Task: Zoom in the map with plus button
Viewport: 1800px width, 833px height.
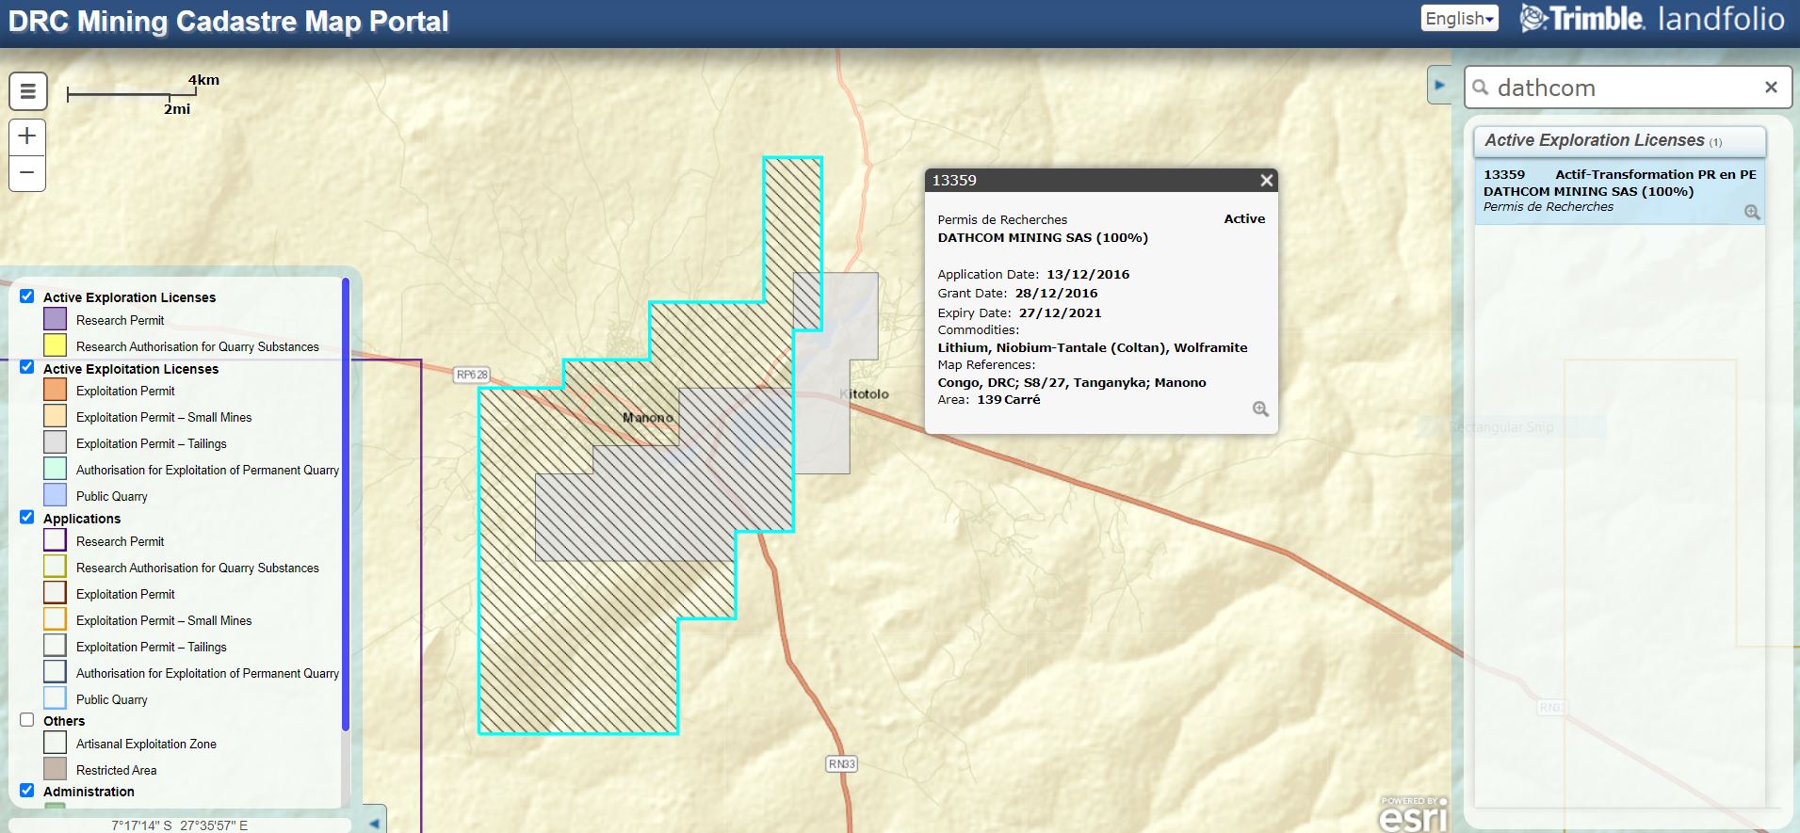Action: 27,136
